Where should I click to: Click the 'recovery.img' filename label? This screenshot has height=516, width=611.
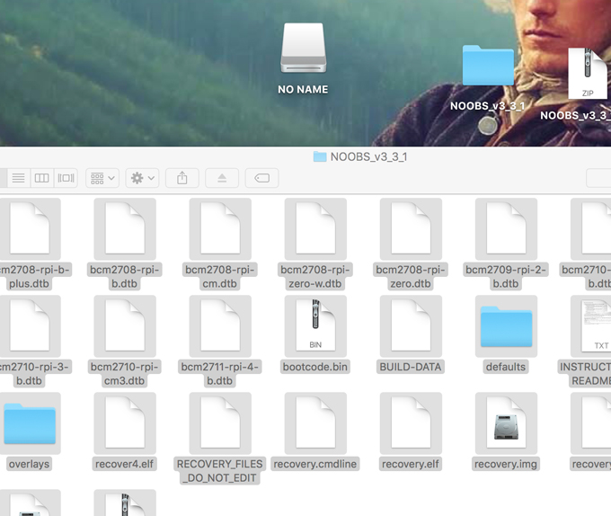click(x=506, y=464)
